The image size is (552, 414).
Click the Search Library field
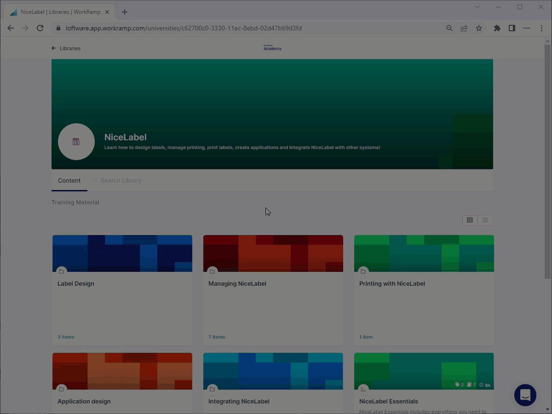pos(121,181)
